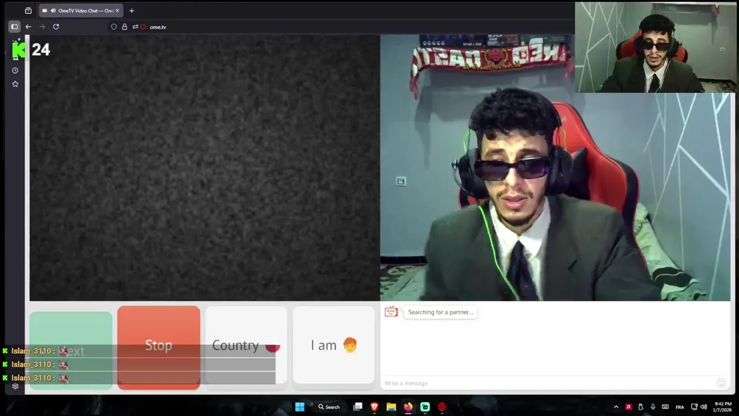Open sidebar settings gear icon
Screen dimensions: 739x416
point(15,387)
